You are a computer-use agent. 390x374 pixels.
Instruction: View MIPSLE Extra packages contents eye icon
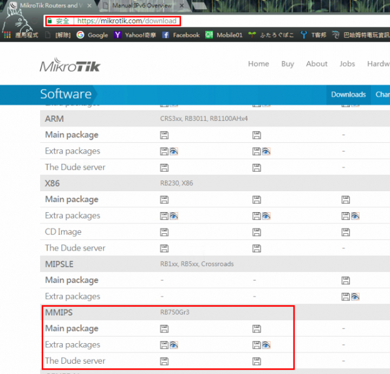[355, 297]
